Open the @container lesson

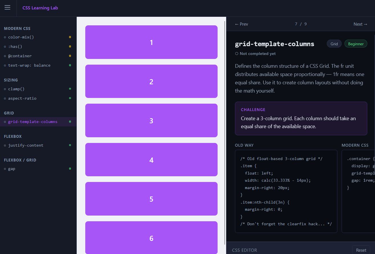[38, 56]
